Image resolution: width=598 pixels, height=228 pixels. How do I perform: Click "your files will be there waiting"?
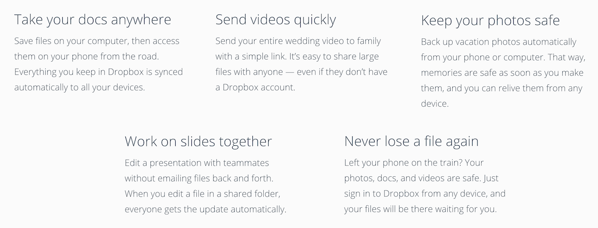coord(404,209)
